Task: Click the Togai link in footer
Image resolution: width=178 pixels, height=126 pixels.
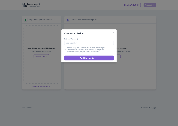Action: click(x=154, y=108)
